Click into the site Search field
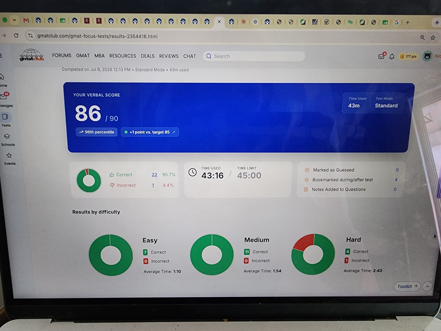Screen dimensions: 441x331 tap(254, 56)
